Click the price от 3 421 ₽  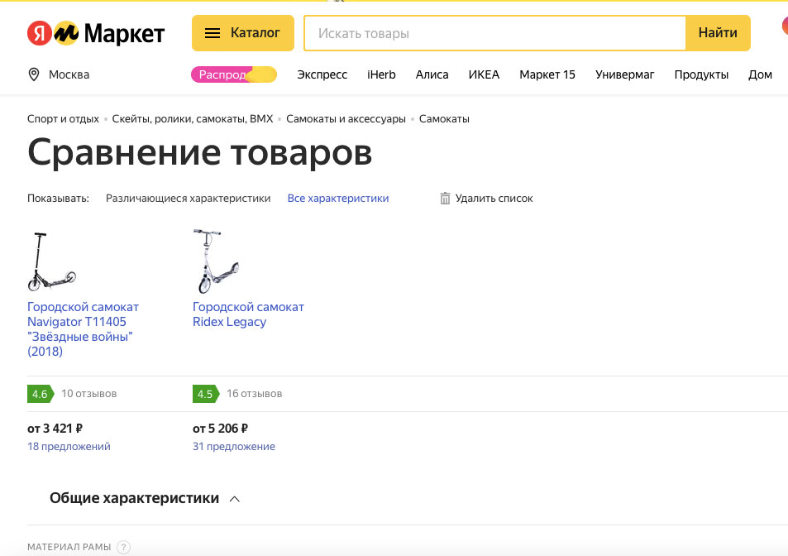[55, 429]
